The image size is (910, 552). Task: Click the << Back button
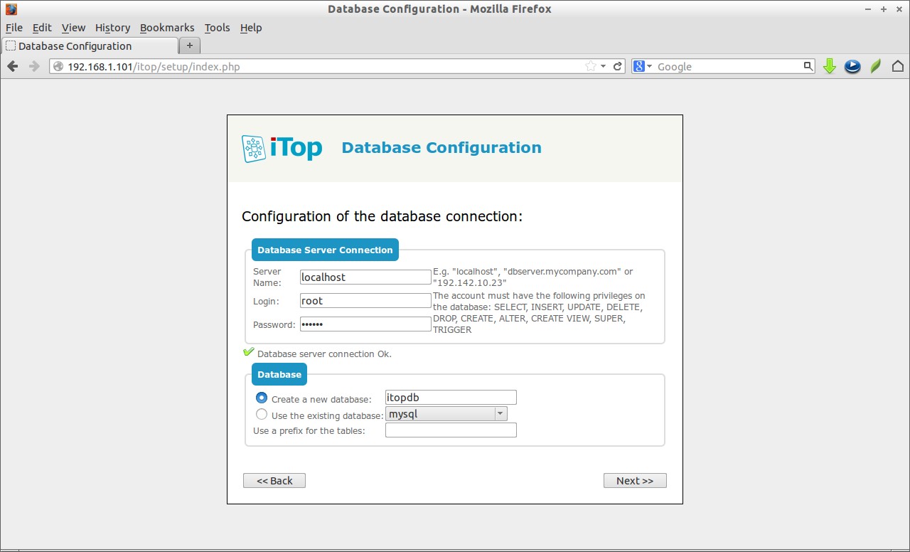[x=274, y=481]
